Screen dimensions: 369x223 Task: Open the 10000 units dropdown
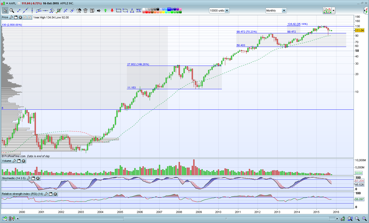point(227,11)
